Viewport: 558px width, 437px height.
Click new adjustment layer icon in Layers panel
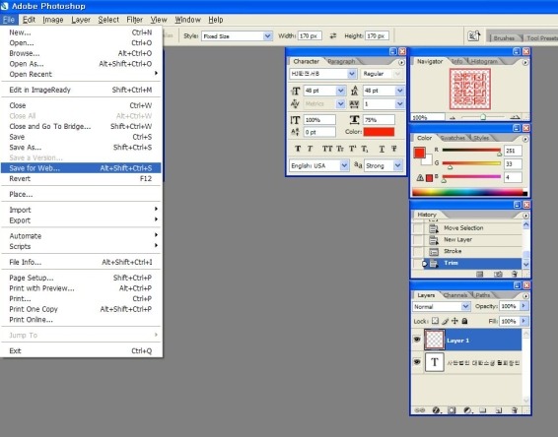(x=468, y=410)
